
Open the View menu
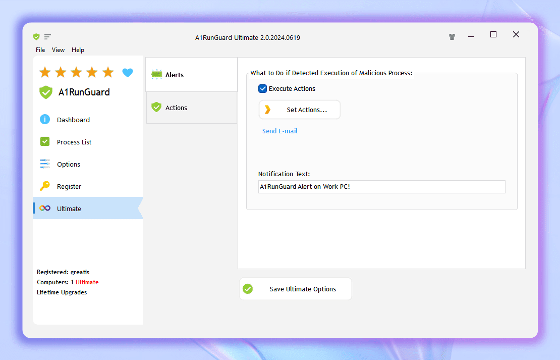tap(58, 50)
